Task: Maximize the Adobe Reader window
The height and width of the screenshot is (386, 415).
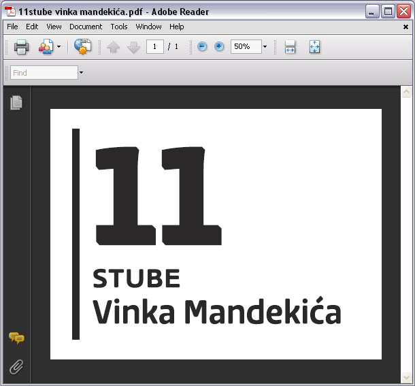Action: tap(388, 12)
